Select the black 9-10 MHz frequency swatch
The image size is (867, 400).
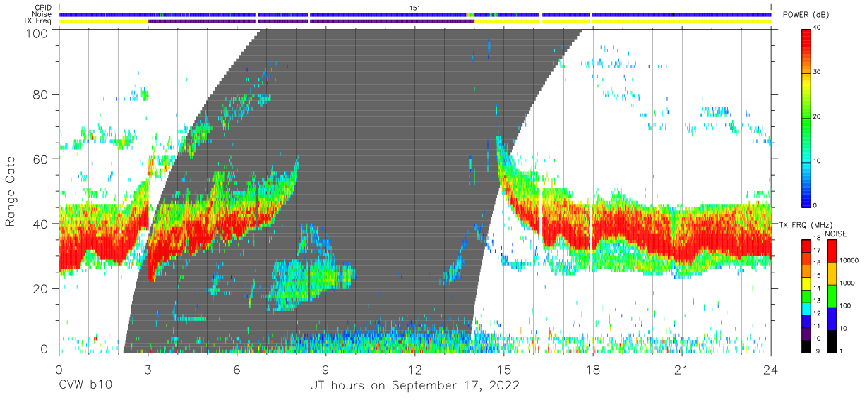pos(806,346)
